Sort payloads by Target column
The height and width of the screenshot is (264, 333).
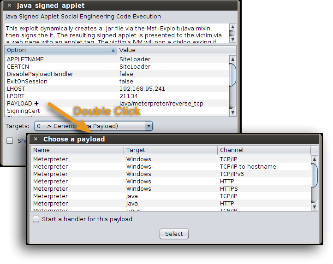point(171,150)
